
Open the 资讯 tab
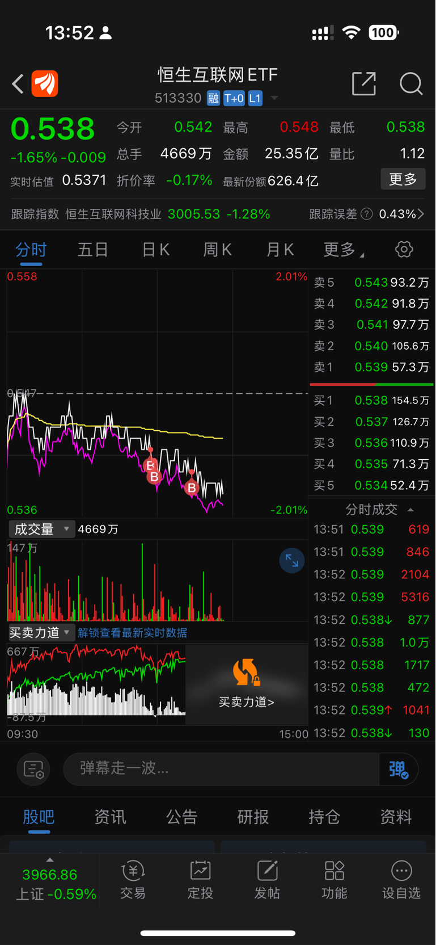[x=110, y=817]
